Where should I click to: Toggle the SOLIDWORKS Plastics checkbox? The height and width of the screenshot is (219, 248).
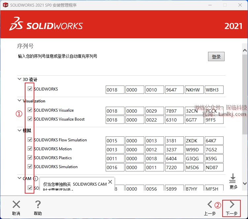(x=30, y=158)
